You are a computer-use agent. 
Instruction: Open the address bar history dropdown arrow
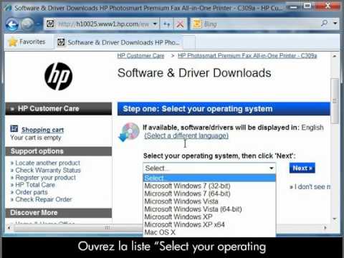pyautogui.click(x=155, y=24)
